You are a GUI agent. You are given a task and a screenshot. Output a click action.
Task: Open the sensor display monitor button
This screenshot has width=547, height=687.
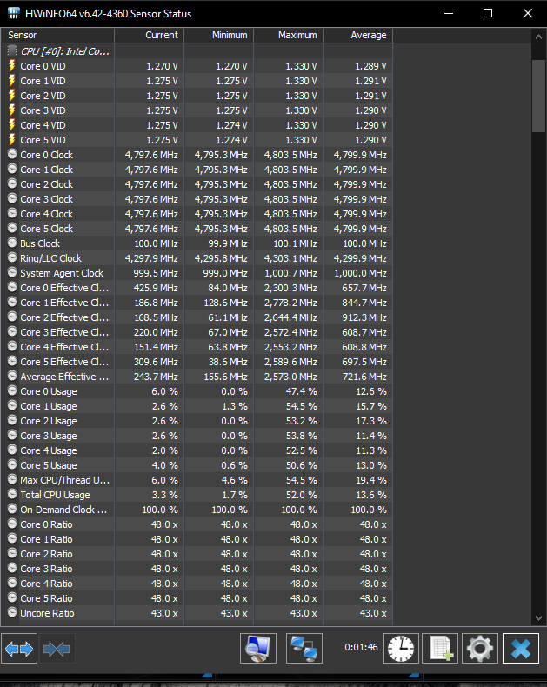258,649
